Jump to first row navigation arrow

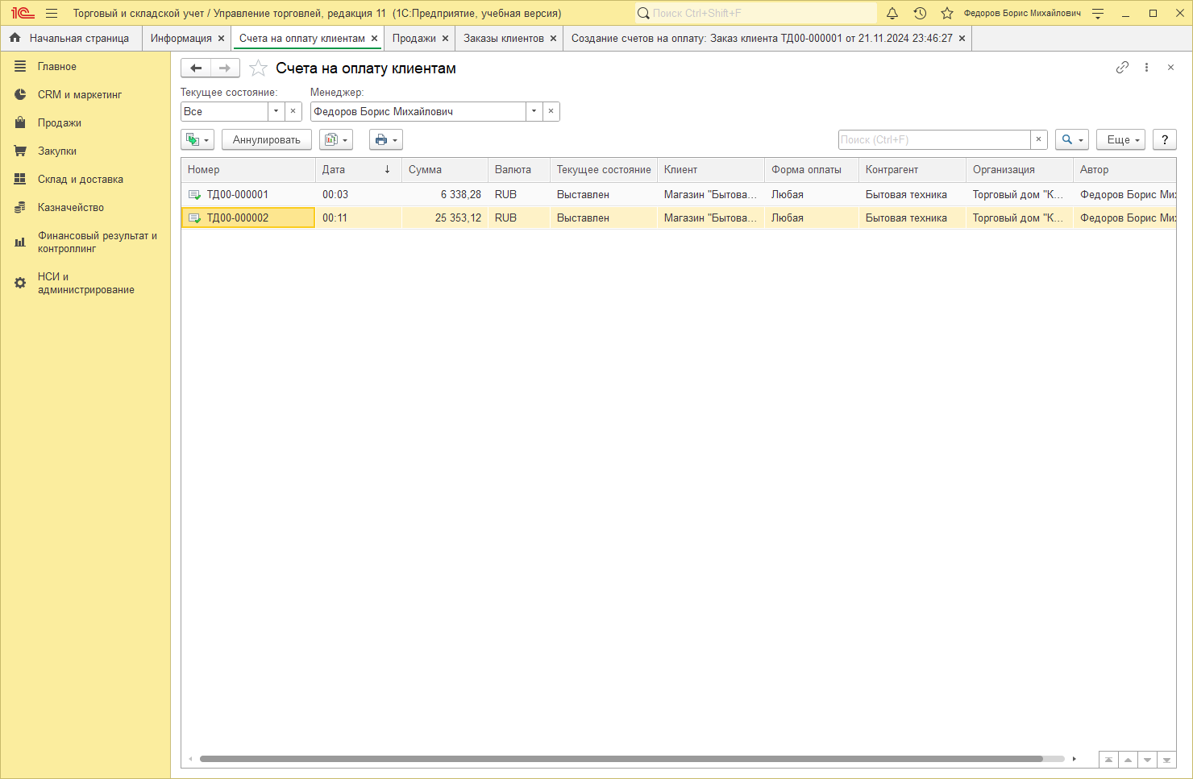(1108, 760)
